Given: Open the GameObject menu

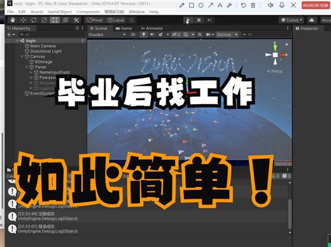Looking at the screenshot, I should point(60,12).
